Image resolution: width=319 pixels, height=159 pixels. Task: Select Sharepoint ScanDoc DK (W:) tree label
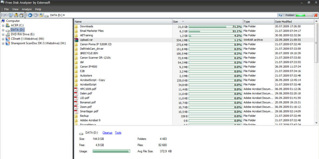38,43
